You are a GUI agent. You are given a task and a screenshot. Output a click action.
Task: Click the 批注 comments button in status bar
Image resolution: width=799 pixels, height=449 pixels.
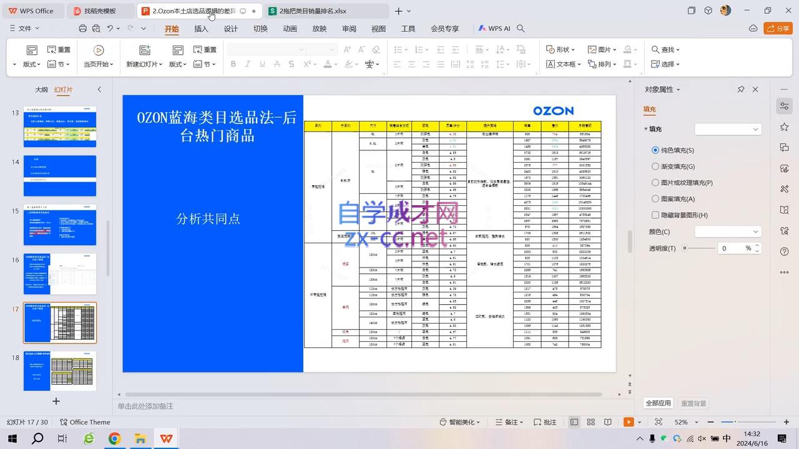[544, 422]
